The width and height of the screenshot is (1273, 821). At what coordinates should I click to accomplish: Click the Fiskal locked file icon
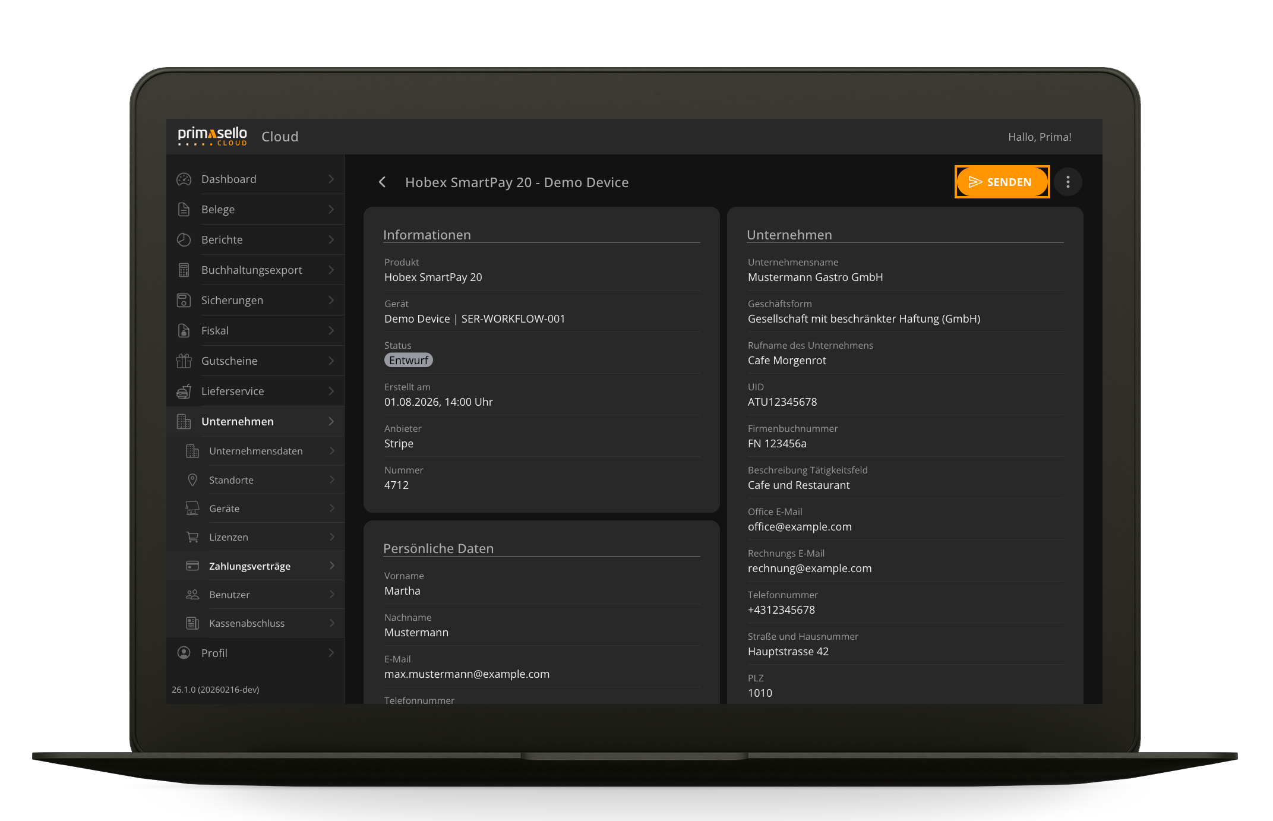click(x=184, y=330)
